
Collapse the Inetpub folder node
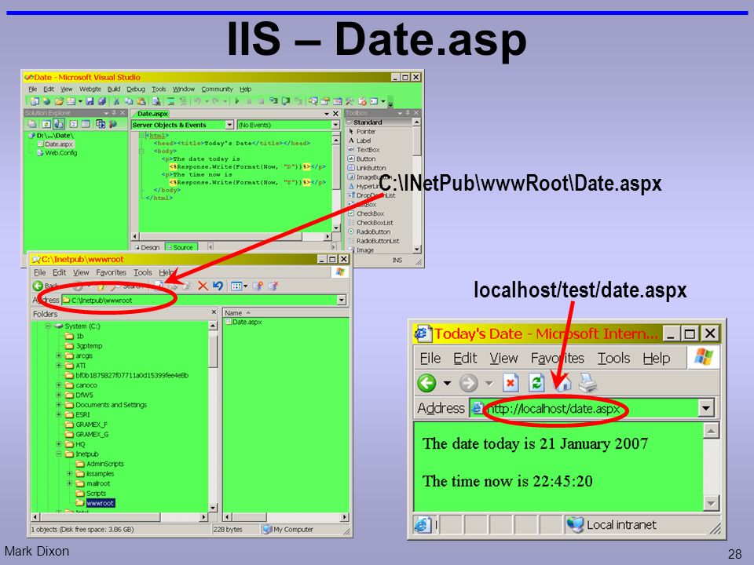58,454
